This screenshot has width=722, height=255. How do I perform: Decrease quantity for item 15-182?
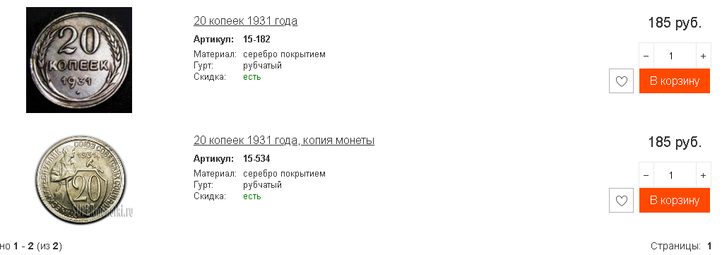click(646, 56)
